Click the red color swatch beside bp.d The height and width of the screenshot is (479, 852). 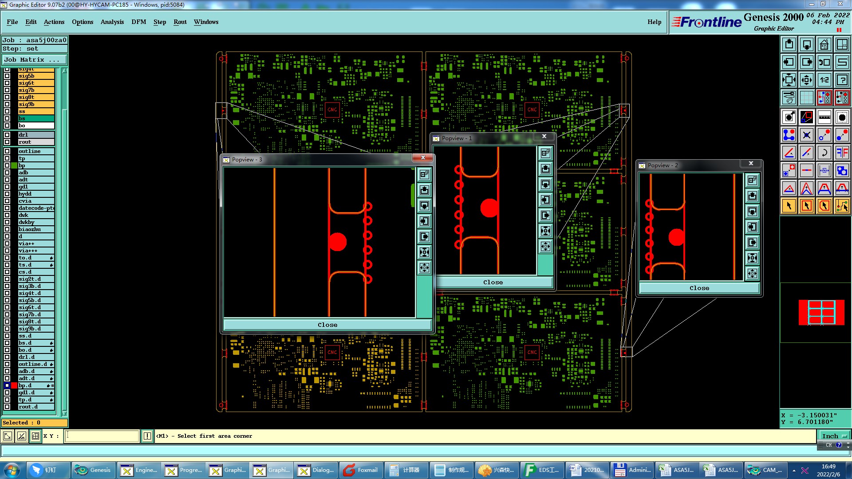coord(14,385)
